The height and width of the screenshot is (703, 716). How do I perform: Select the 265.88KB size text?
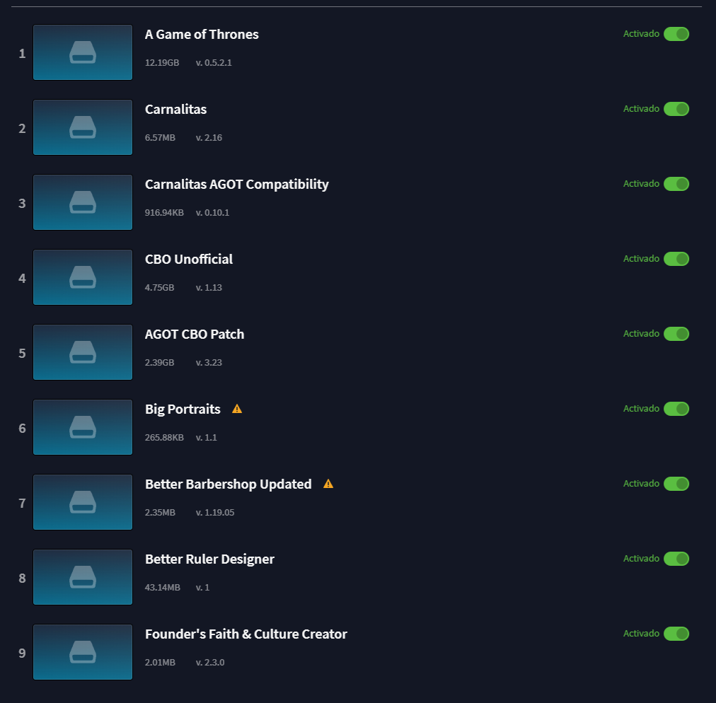164,437
